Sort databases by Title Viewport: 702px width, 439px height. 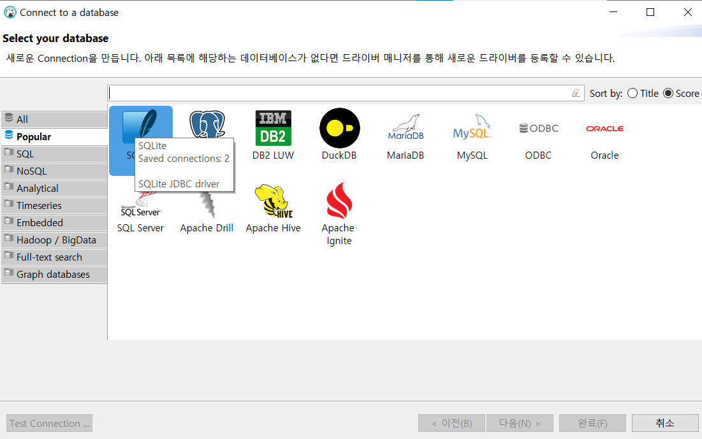(x=643, y=93)
